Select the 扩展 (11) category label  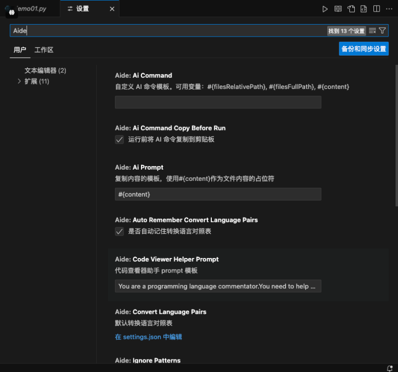37,81
